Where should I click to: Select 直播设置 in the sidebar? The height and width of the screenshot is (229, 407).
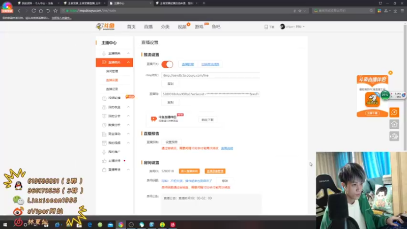pyautogui.click(x=112, y=80)
